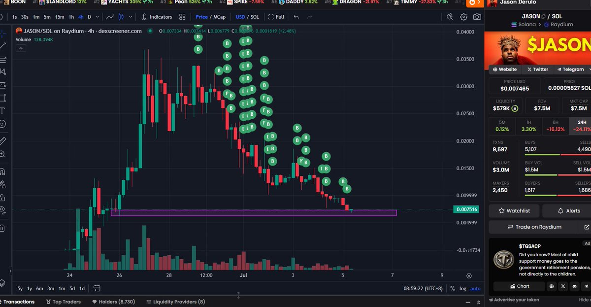Viewport: 591px width, 307px height.
Task: Select the 24H price change tab
Action: 580,126
